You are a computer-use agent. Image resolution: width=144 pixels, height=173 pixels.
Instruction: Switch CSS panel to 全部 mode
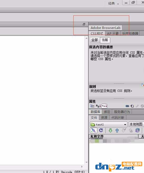pyautogui.click(x=95, y=40)
